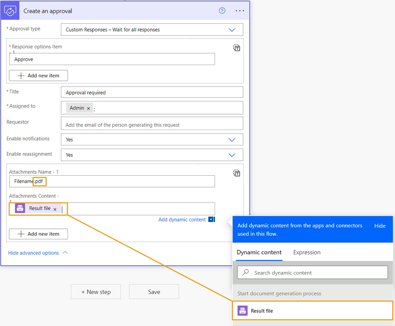Click the Add dynamic content plus icon
Viewport: 395px width, 326px height.
coord(212,219)
